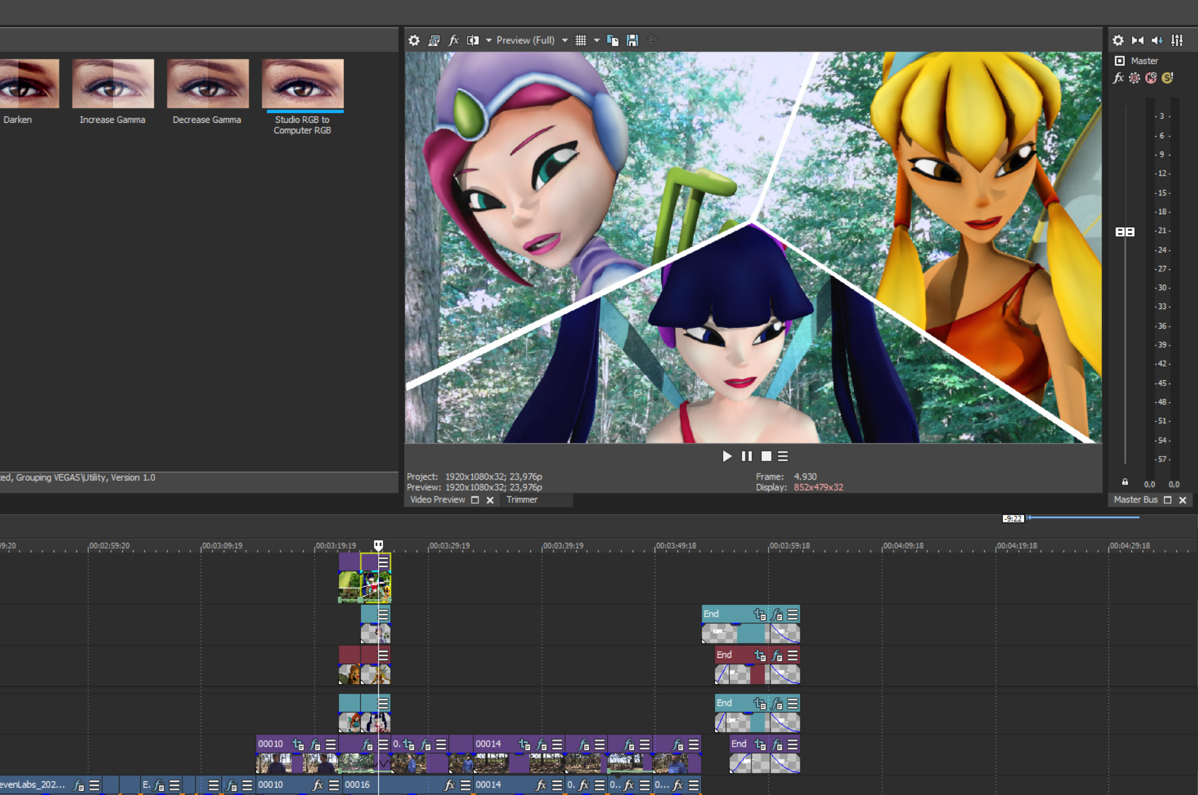
Task: Select the purple End clip thumbnail
Action: tap(764, 763)
